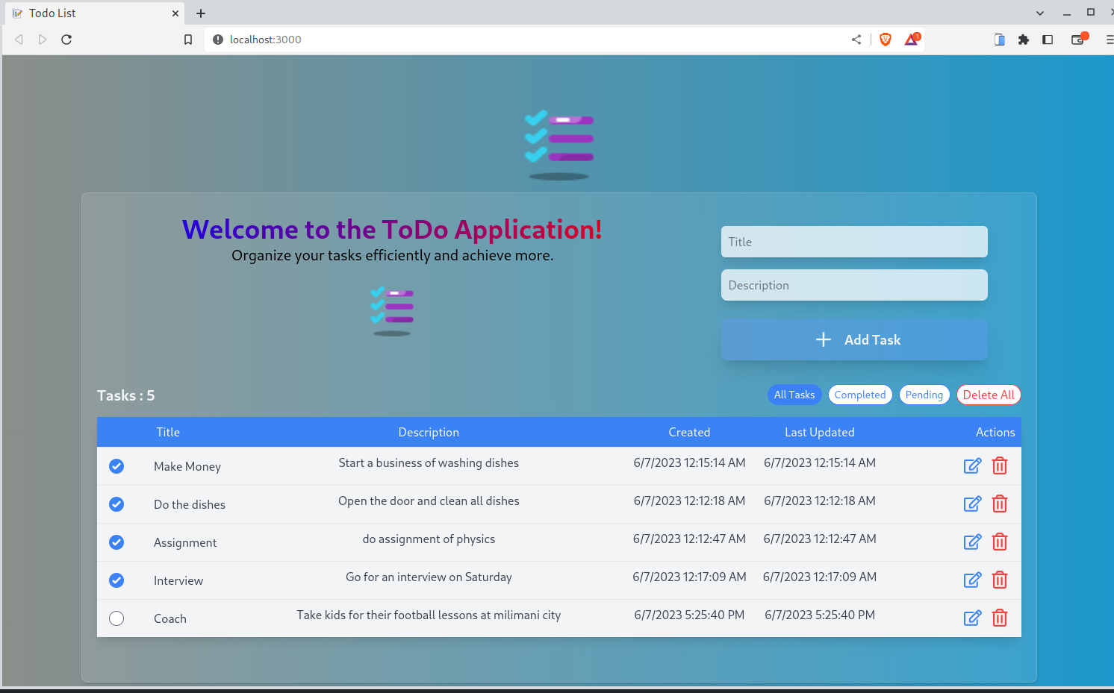1114x693 pixels.
Task: Bookmark the current page
Action: point(187,40)
